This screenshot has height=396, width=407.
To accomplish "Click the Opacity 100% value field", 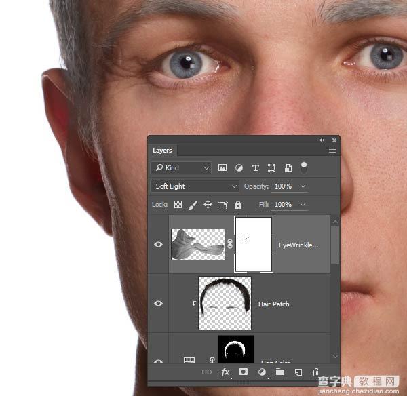I will point(284,186).
